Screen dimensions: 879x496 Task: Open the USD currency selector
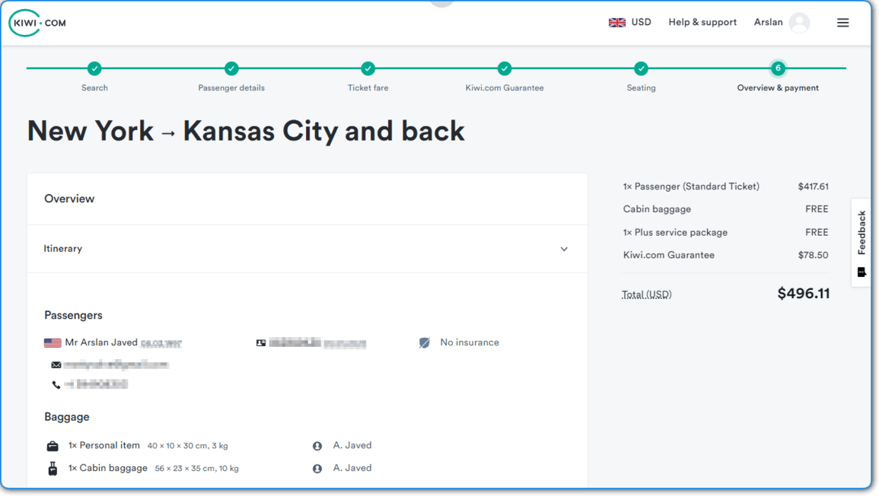(641, 22)
